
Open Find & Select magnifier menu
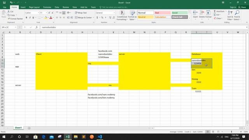click(x=237, y=16)
